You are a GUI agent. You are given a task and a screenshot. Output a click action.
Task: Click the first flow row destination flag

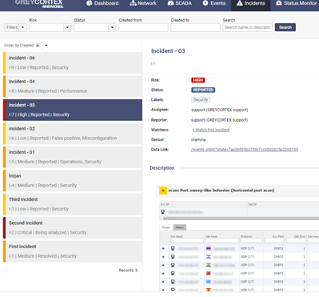point(209,248)
